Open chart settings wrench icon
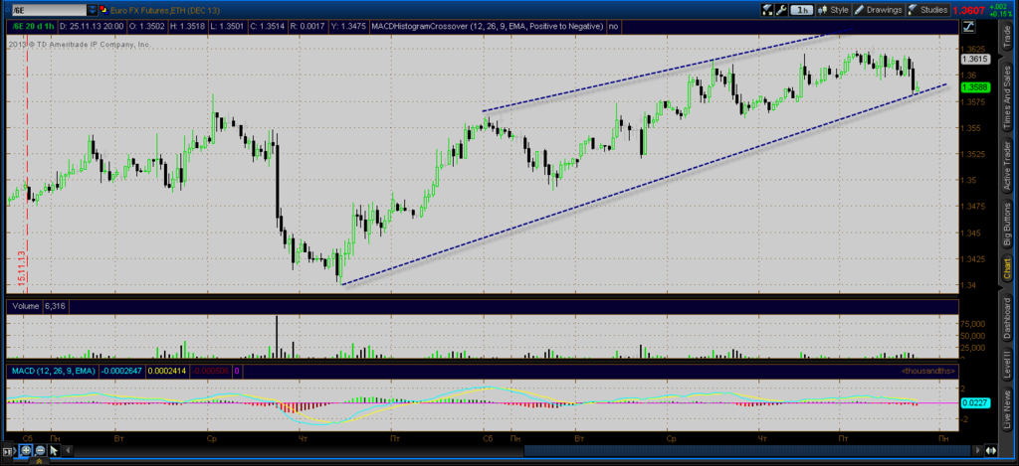This screenshot has height=466, width=1019. 781,10
